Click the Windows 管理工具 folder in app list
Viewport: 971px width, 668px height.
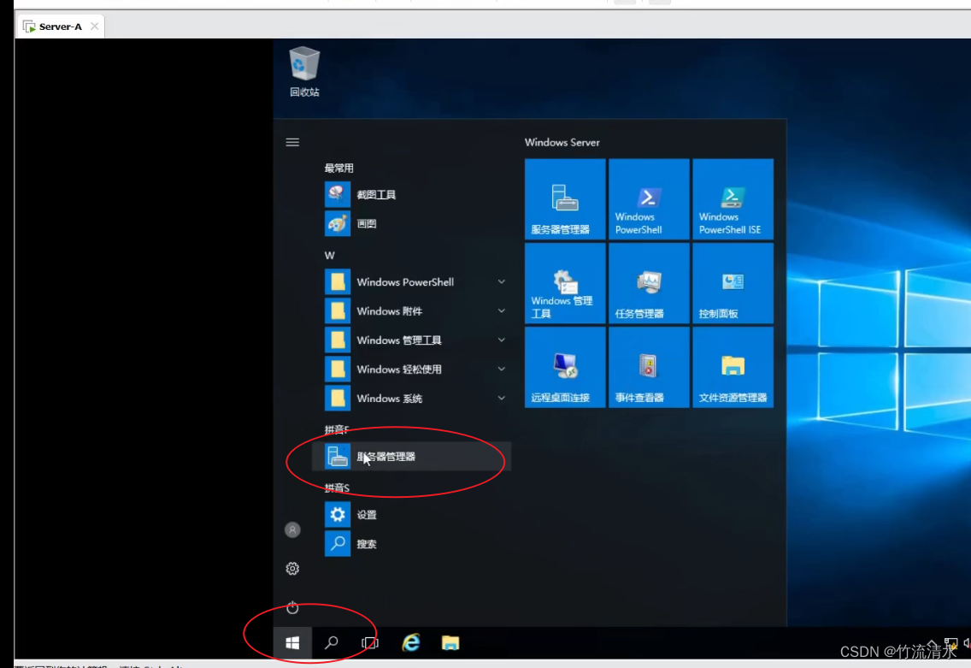411,340
